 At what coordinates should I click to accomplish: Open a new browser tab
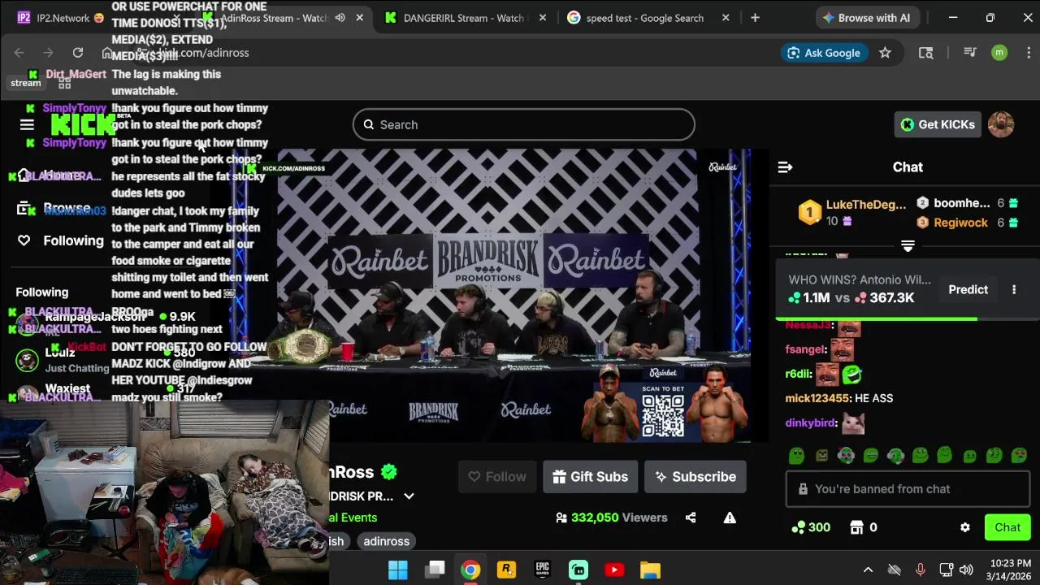click(755, 18)
